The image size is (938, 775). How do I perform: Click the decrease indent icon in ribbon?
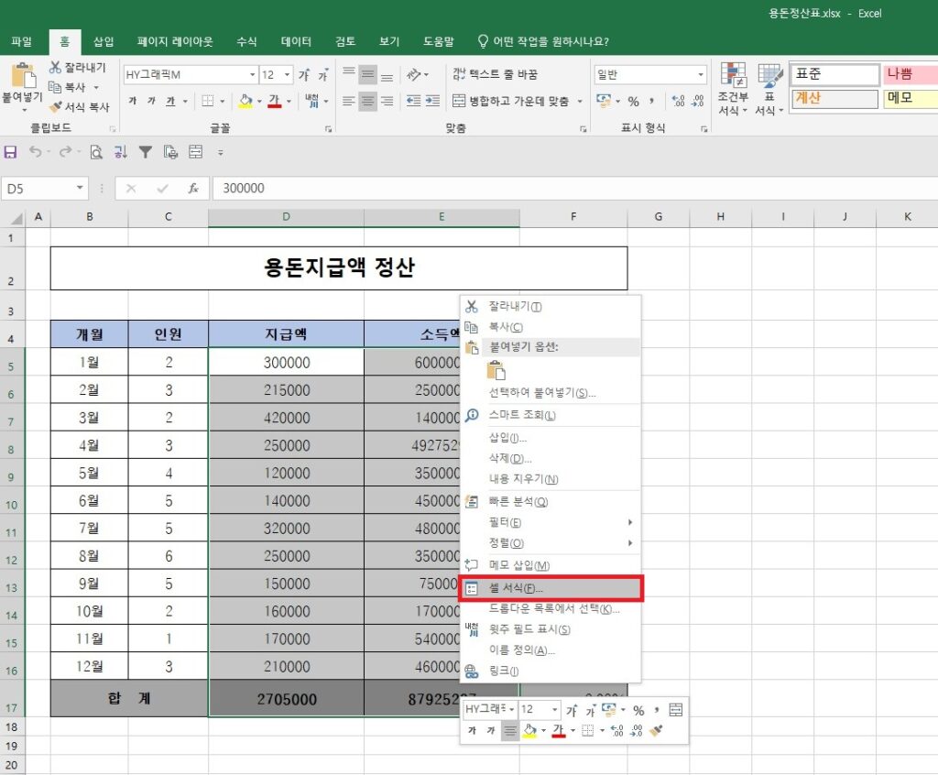coord(413,101)
